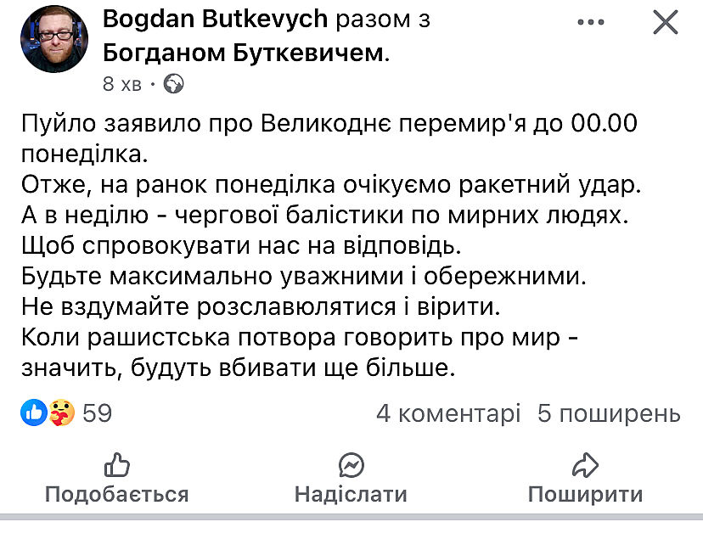Open the '4 коментарі' comments link
Image resolution: width=703 pixels, height=533 pixels.
448,413
